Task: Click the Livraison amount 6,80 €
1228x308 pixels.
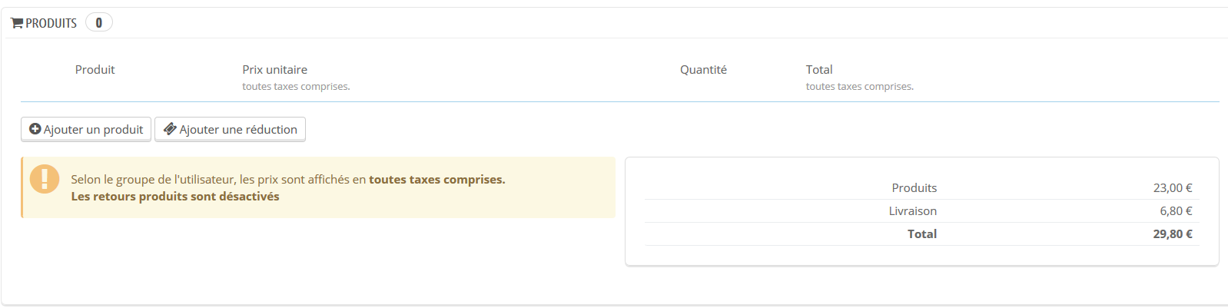Action: click(1176, 210)
